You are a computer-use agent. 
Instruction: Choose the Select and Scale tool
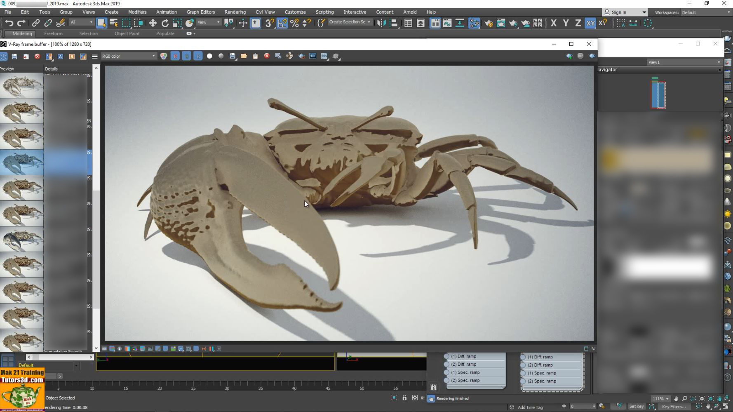(x=177, y=23)
